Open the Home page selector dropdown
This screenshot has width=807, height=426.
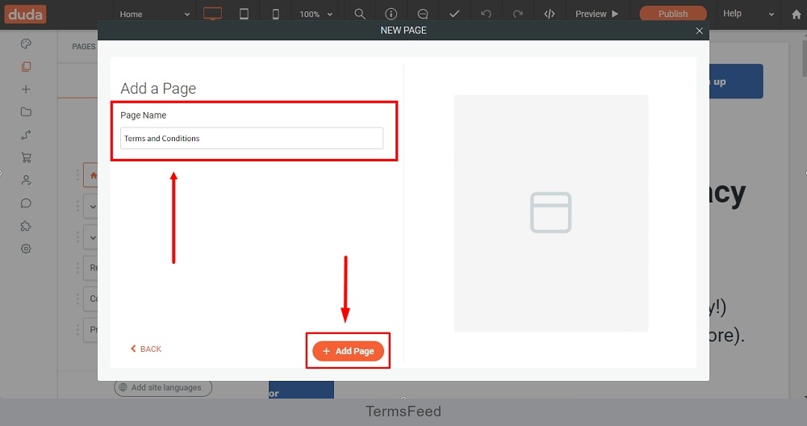(x=154, y=15)
